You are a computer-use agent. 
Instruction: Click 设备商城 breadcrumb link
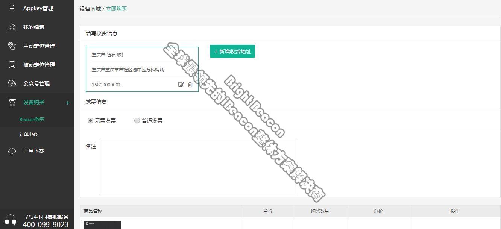coord(90,9)
